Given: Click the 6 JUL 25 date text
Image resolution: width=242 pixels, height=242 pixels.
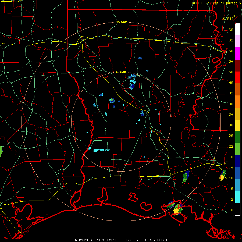Looking at the screenshot, I should pyautogui.click(x=145, y=240).
